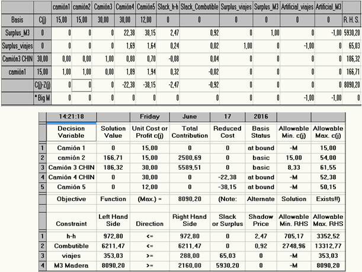The height and width of the screenshot is (272, 362).
Task: Click the Basis header cell
Action: [x=18, y=20]
